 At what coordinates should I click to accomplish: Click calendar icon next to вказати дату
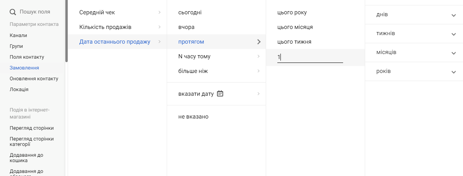220,93
